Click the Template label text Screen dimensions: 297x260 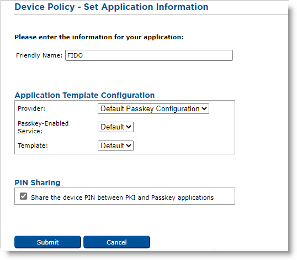33,145
